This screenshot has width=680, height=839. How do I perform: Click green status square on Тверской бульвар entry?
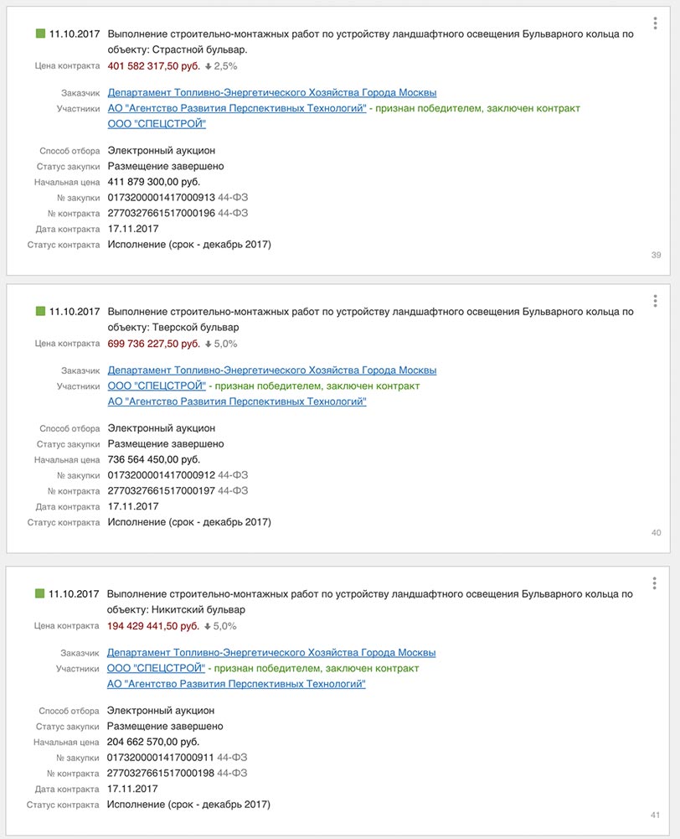pyautogui.click(x=40, y=311)
